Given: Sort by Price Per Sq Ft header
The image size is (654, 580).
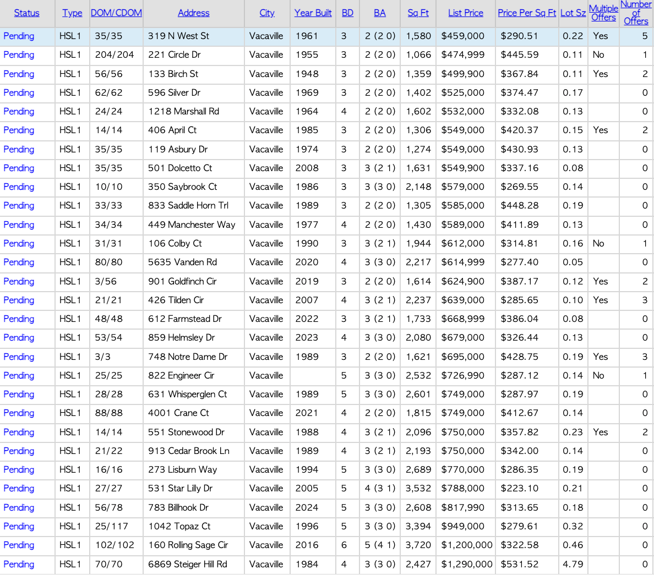Looking at the screenshot, I should point(527,13).
